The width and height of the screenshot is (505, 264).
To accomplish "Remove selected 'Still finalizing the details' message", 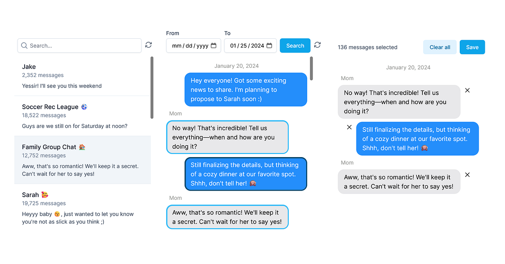I will (x=349, y=127).
